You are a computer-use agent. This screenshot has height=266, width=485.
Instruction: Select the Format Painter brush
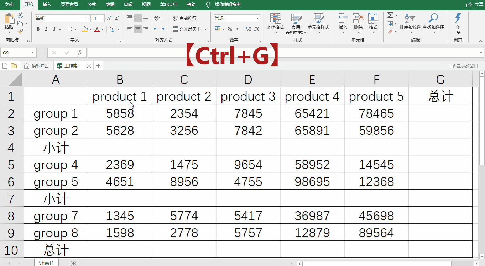coord(20,31)
